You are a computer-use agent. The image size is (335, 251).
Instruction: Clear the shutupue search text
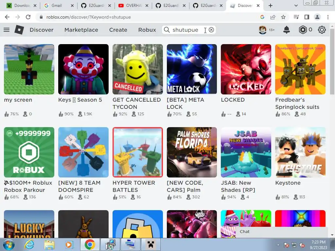click(211, 30)
